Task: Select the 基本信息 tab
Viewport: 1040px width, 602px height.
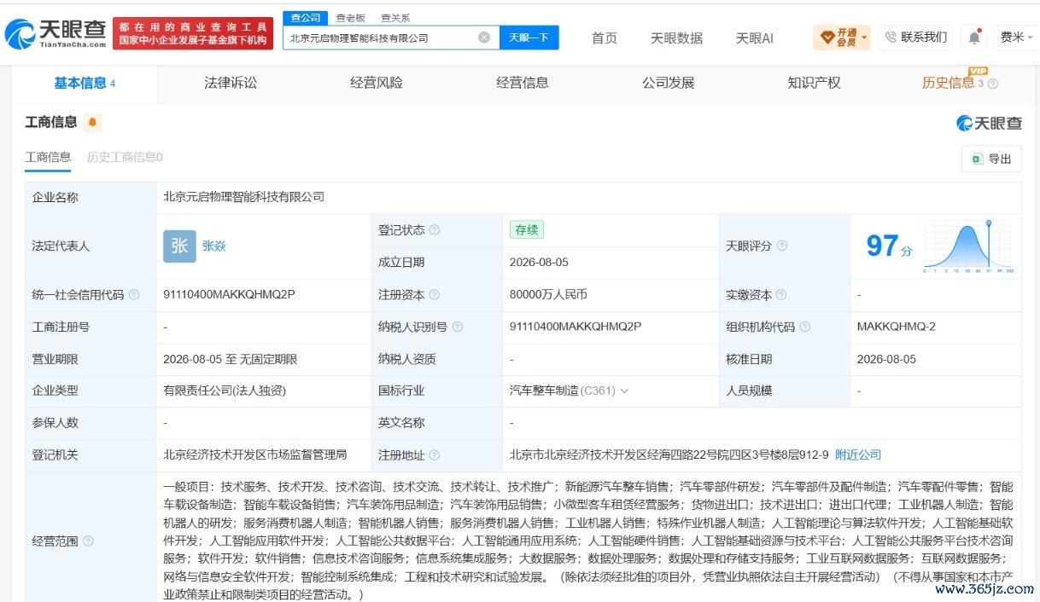Action: pyautogui.click(x=85, y=83)
